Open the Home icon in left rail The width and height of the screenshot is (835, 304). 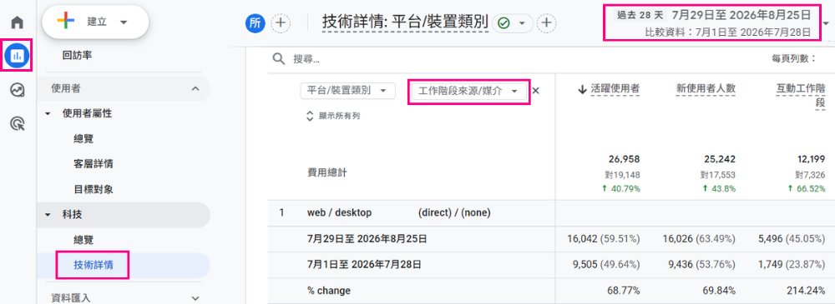(x=18, y=22)
